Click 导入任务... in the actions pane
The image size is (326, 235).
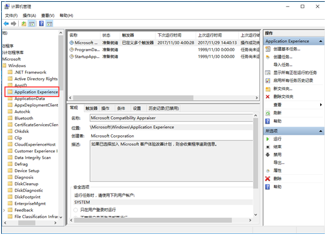(x=283, y=65)
